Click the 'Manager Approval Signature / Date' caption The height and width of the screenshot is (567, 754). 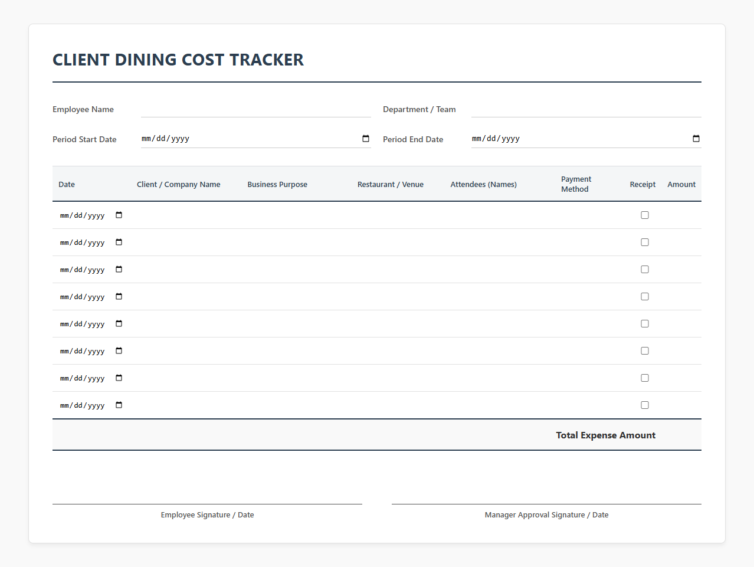tap(547, 515)
